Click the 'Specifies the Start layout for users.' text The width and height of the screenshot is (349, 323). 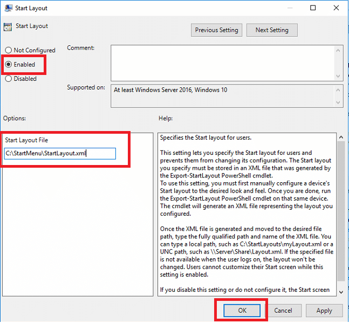[x=206, y=138]
